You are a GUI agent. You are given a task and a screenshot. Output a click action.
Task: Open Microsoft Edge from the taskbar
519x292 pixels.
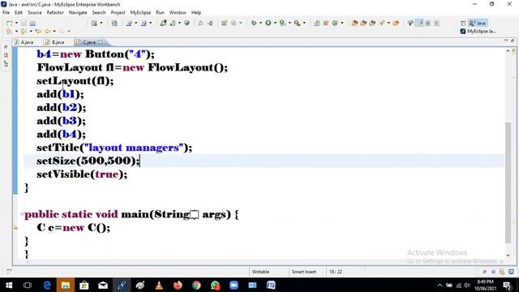[x=47, y=285]
